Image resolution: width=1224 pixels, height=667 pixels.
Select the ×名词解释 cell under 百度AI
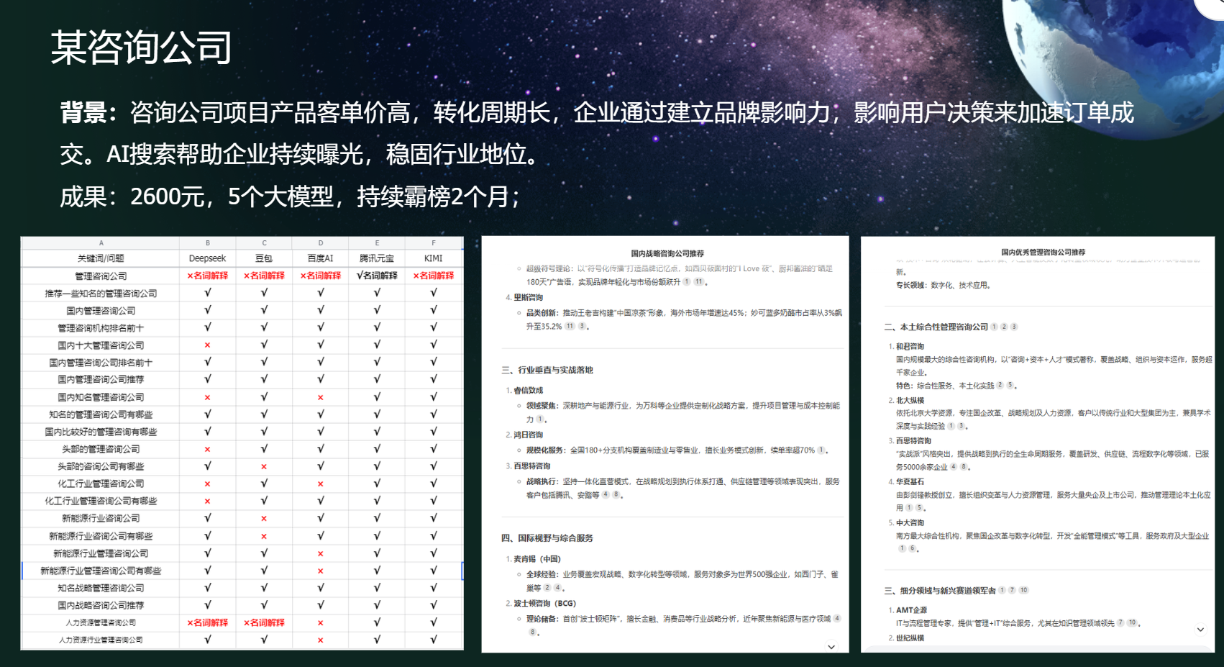321,276
